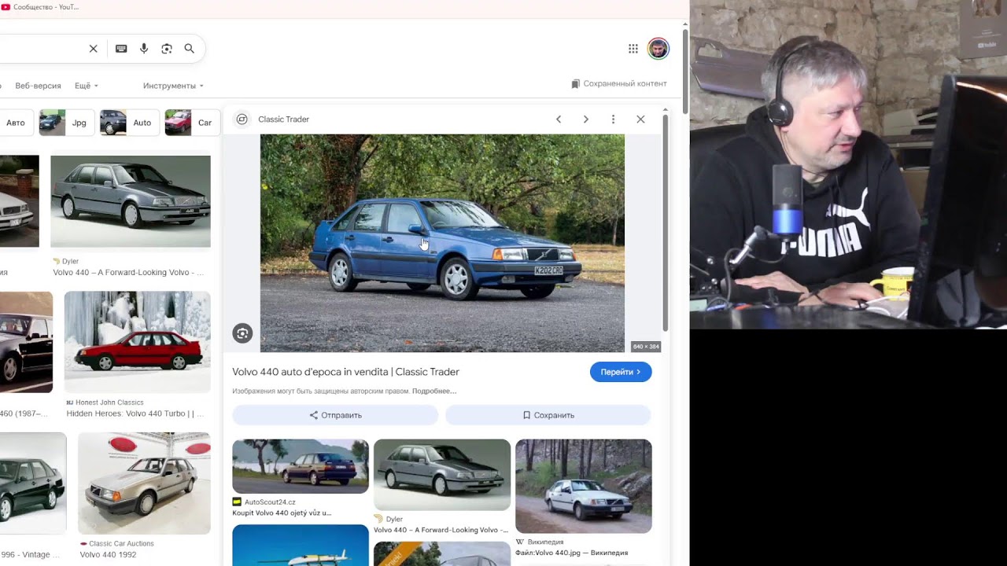
Task: Clear the search box with the X icon
Action: click(x=93, y=49)
